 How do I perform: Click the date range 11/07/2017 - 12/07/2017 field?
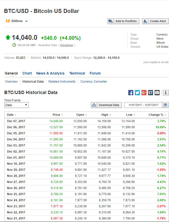(143, 105)
